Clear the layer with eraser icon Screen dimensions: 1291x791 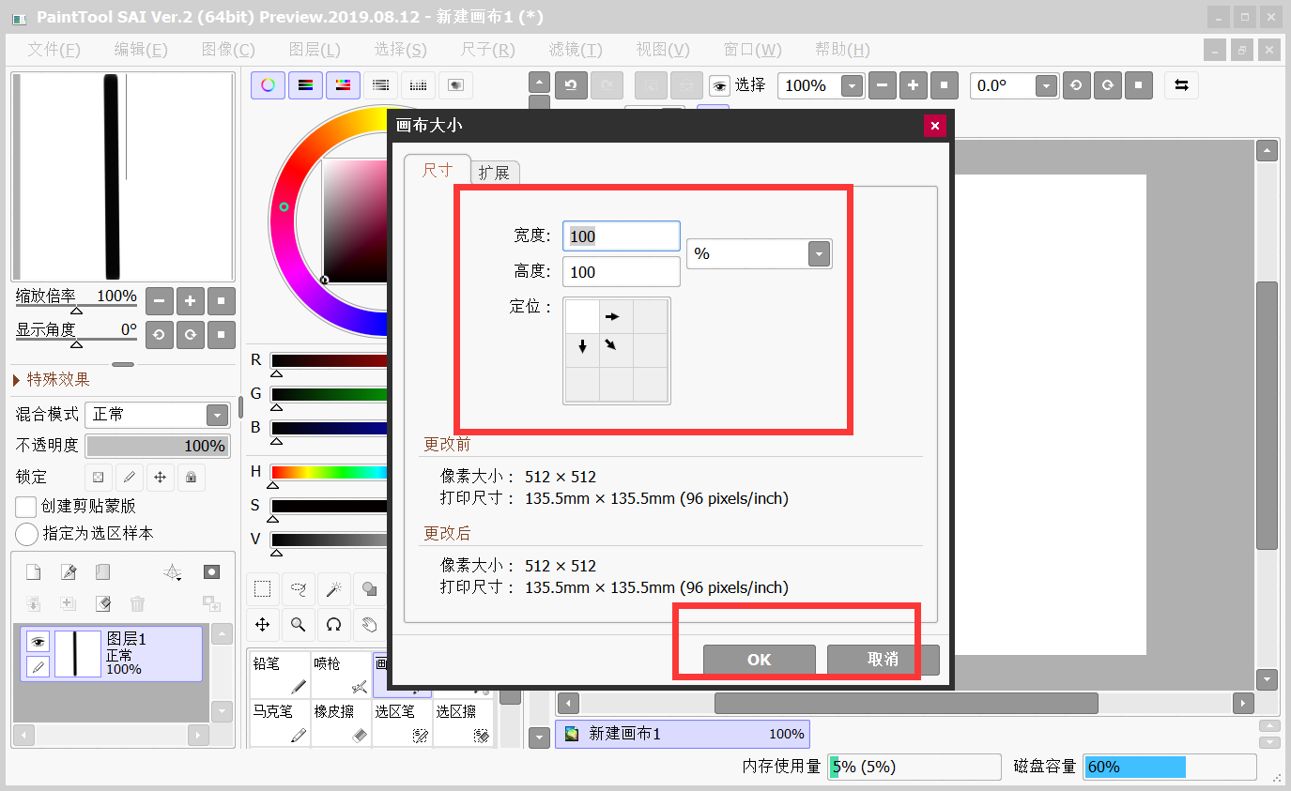103,603
